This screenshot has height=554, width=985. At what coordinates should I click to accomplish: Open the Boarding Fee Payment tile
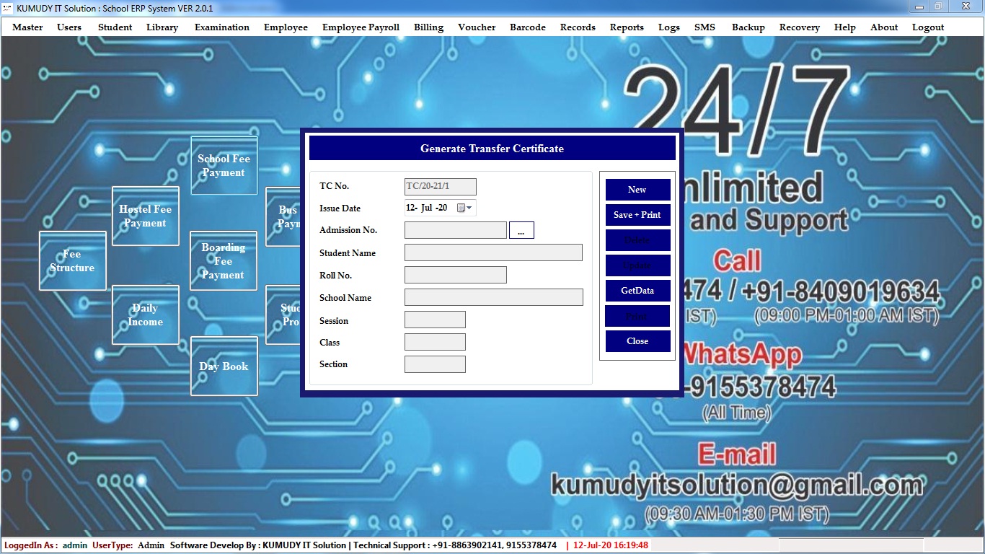pos(223,261)
